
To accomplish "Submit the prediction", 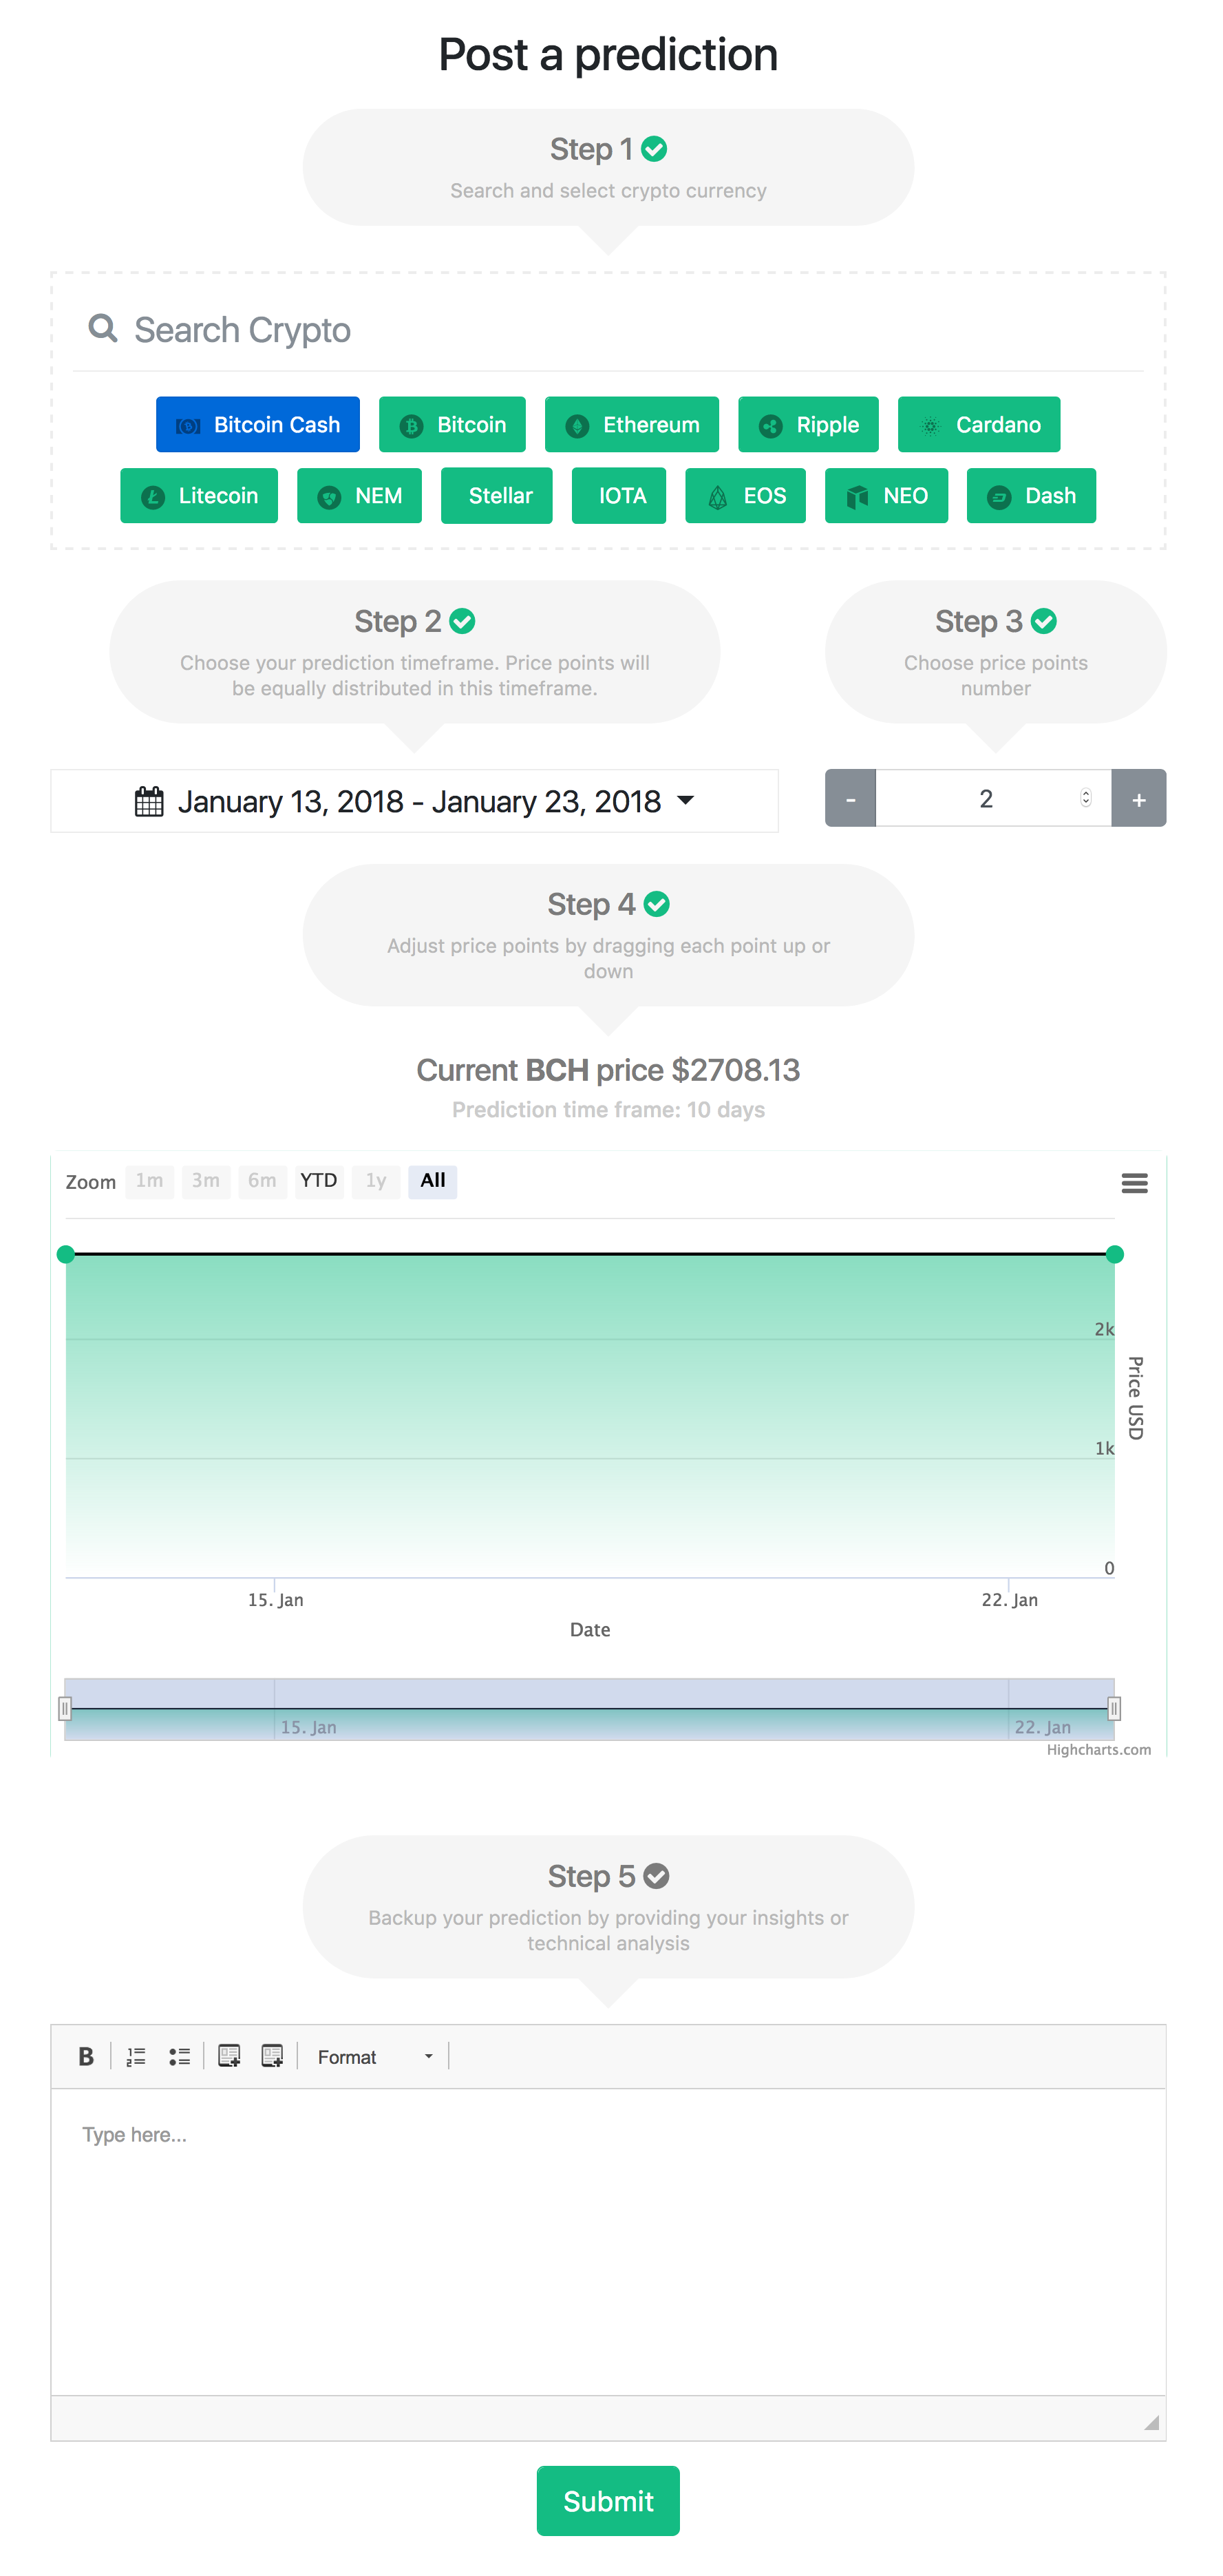I will coord(608,2501).
